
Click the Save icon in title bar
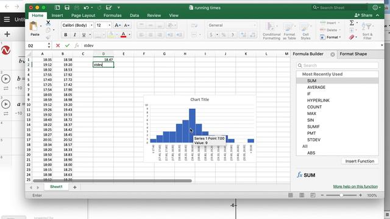click(67, 7)
